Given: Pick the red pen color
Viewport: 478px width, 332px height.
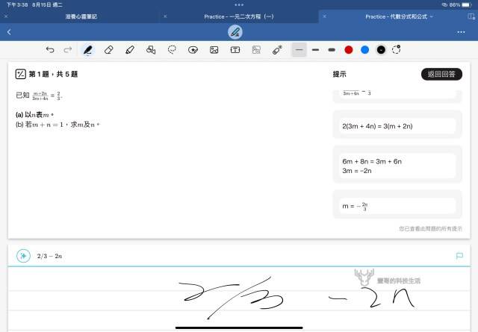Looking at the screenshot, I should coord(349,50).
